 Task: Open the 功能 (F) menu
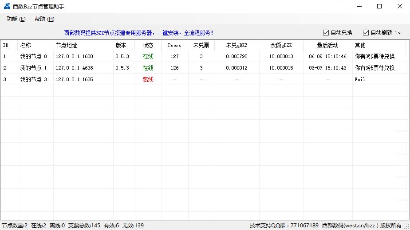click(16, 19)
